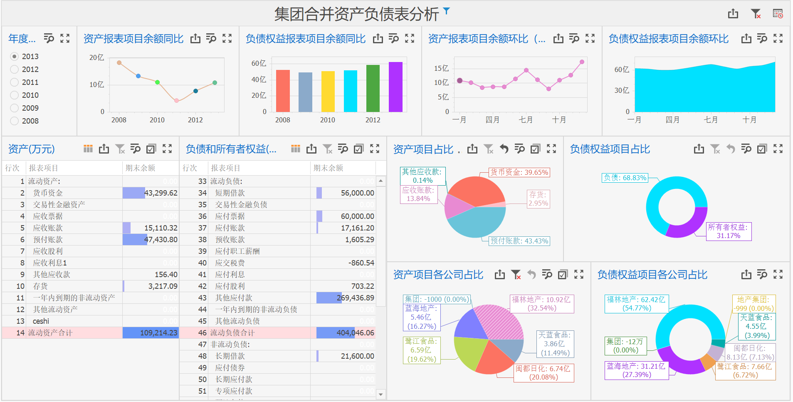Maximize the 负债和所有者权益 grid
793x402 pixels.
point(375,149)
